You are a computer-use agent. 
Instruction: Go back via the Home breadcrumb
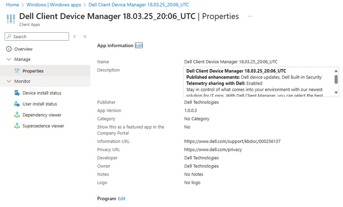[12, 4]
